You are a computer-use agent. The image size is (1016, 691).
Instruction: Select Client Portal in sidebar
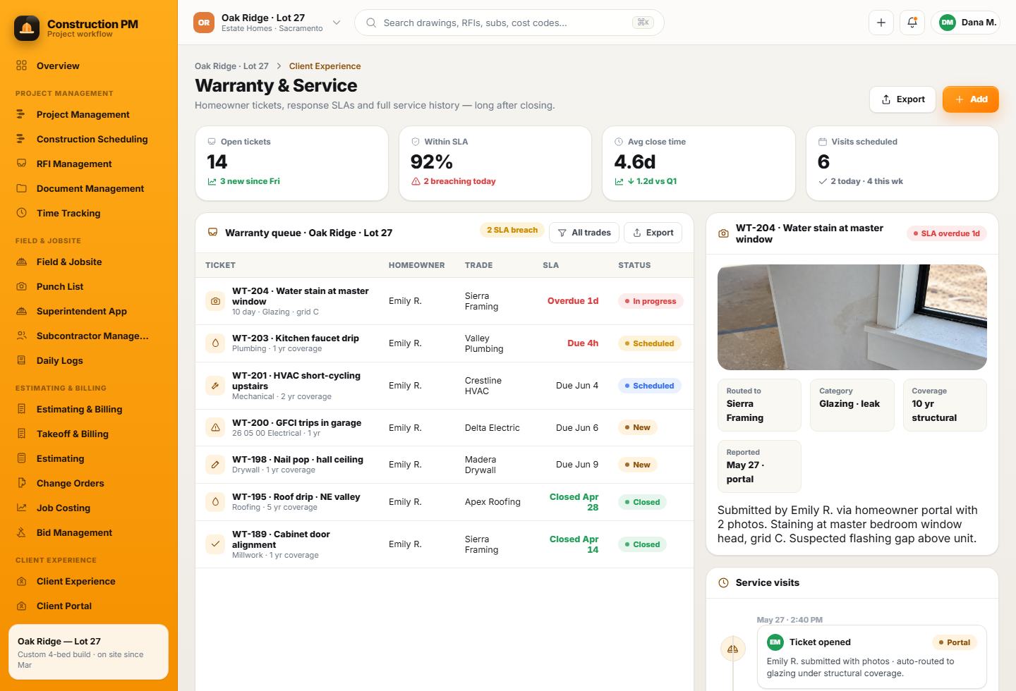(89, 606)
